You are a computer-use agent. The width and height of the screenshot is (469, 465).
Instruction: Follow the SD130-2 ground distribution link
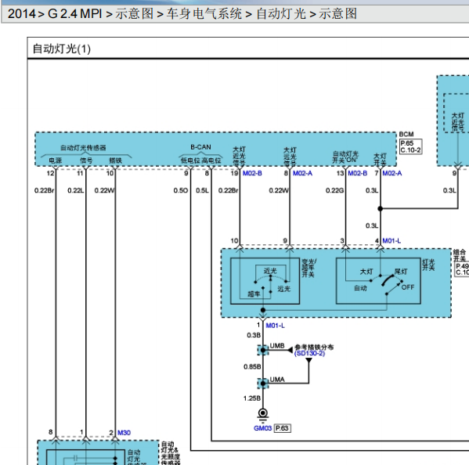click(309, 354)
